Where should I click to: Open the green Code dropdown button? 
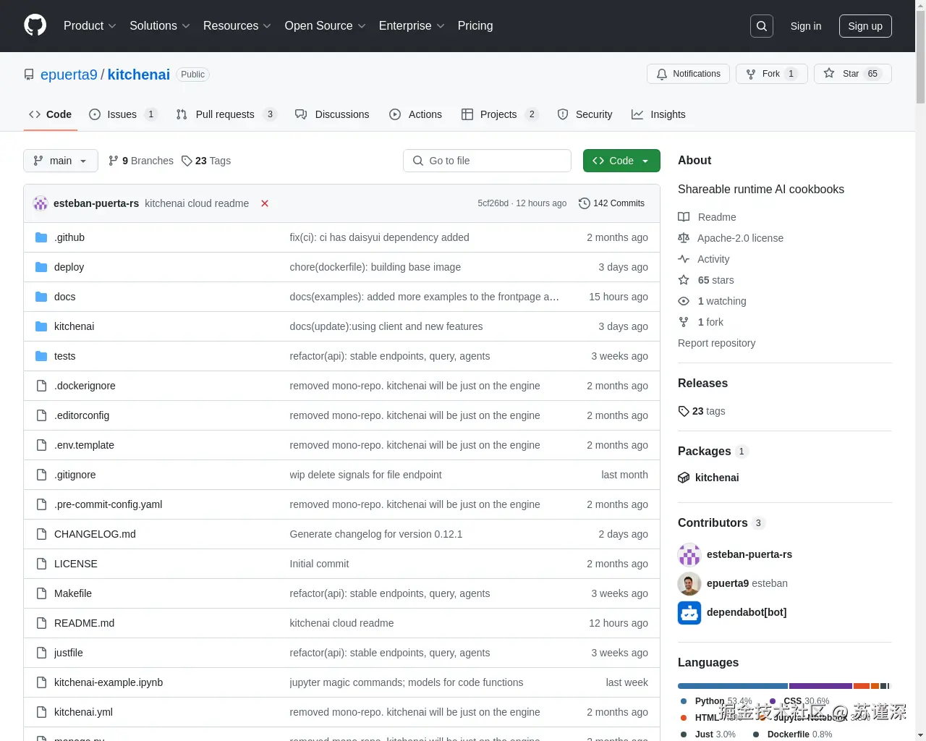click(621, 161)
